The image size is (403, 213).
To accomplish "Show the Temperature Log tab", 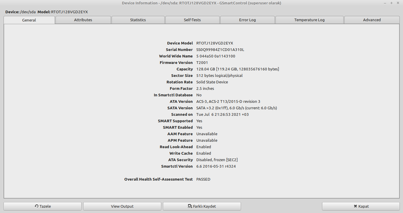I will (309, 20).
